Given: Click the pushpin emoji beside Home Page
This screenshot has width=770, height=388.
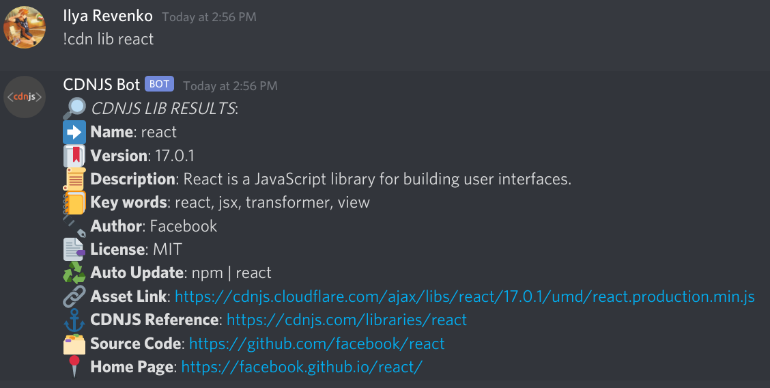Looking at the screenshot, I should point(74,366).
